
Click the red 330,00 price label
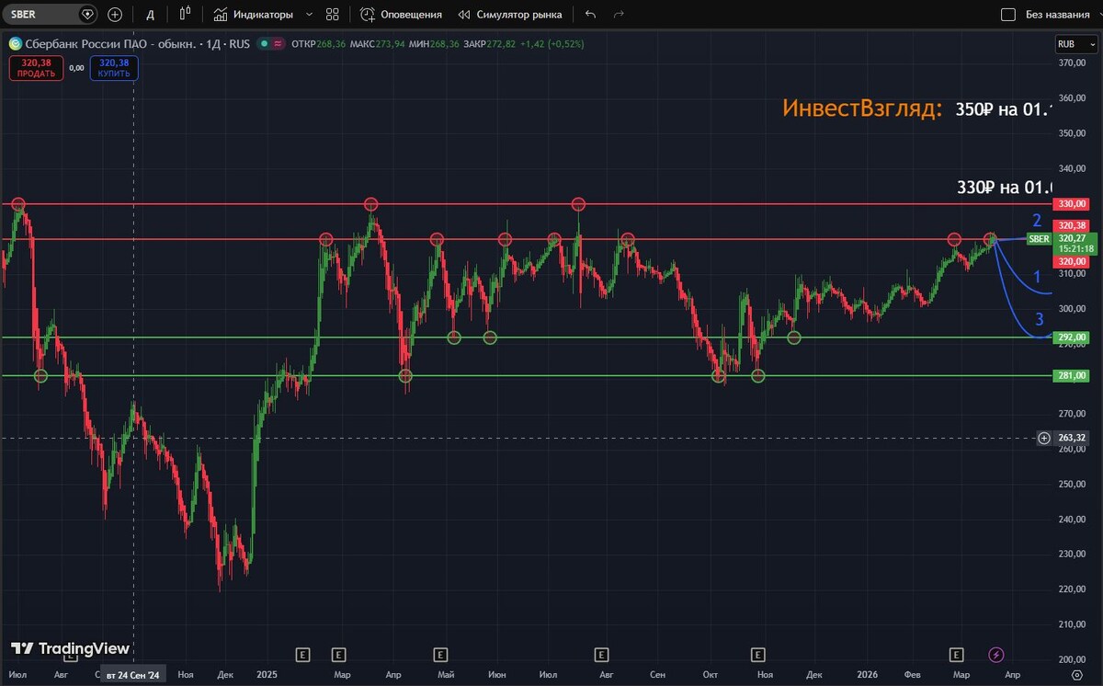(x=1073, y=203)
